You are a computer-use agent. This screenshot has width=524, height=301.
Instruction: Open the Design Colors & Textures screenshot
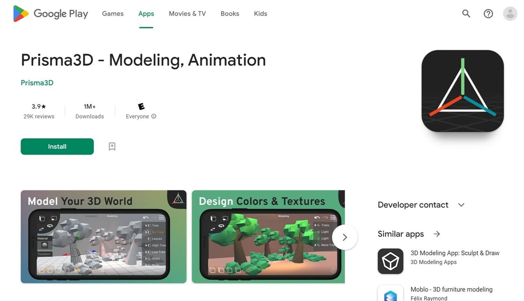[x=268, y=237]
